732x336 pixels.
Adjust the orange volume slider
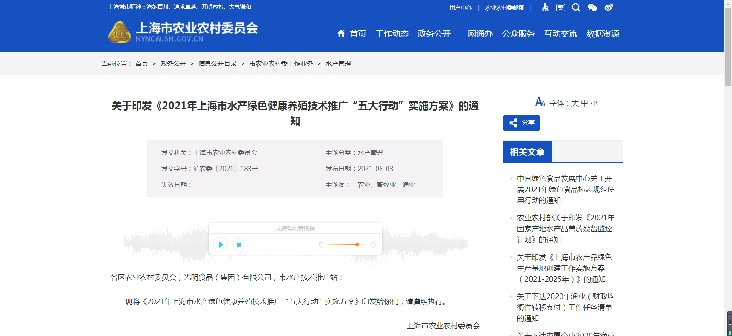coord(357,245)
